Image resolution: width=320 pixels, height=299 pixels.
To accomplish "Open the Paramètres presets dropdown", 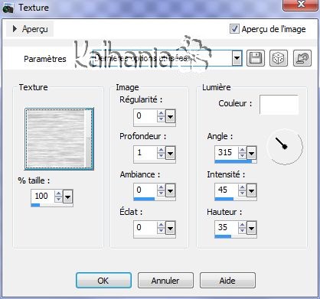I will pos(237,58).
